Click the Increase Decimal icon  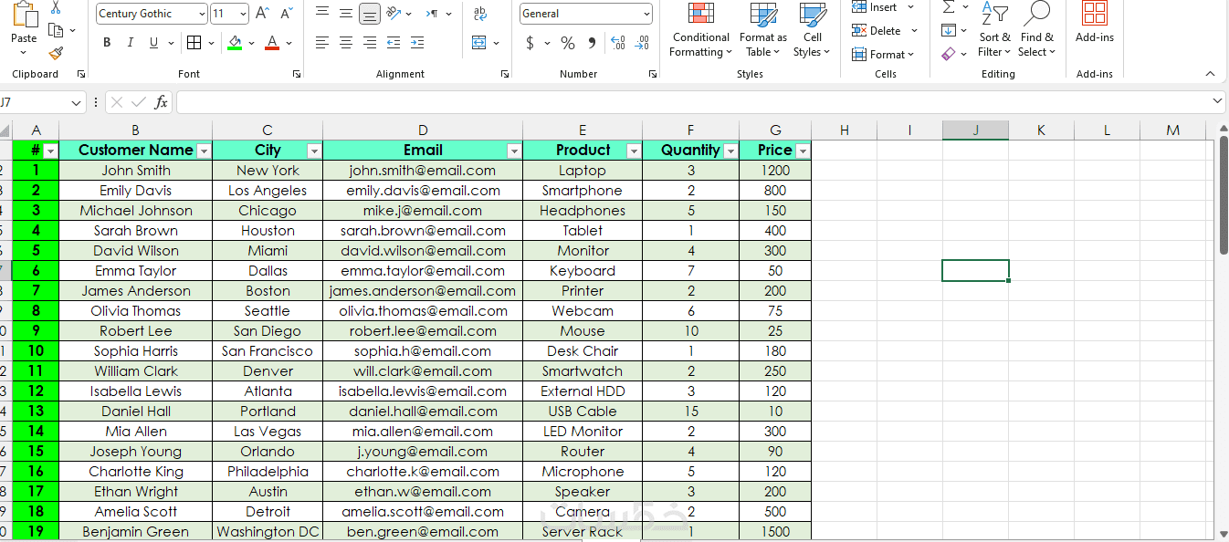618,43
